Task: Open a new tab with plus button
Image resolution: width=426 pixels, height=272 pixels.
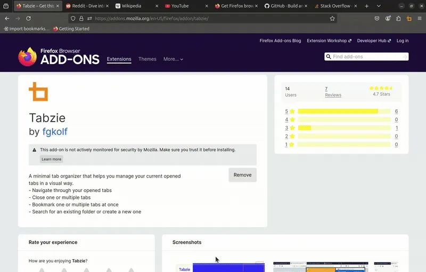Action: click(366, 6)
